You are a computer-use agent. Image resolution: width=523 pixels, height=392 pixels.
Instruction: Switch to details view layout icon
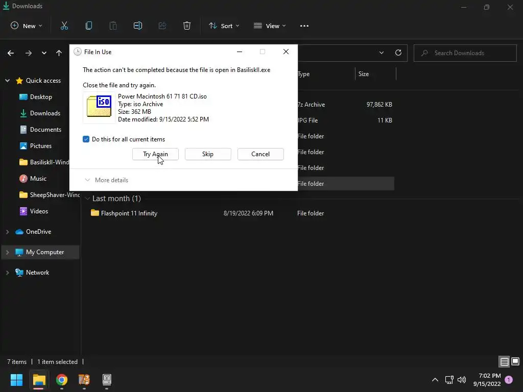click(x=504, y=361)
